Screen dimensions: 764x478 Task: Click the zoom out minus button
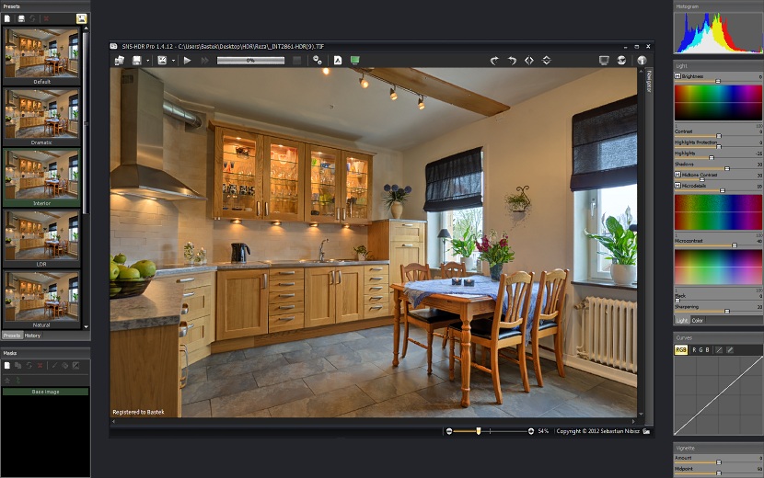[x=449, y=431]
